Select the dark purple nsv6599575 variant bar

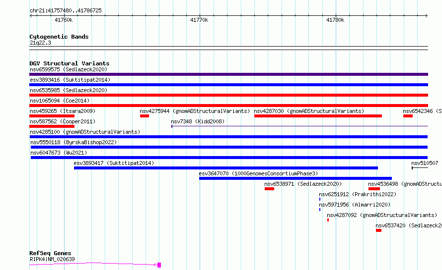pos(228,74)
